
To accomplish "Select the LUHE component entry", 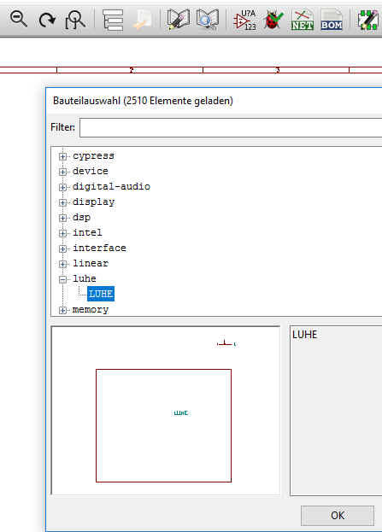I will point(101,294).
